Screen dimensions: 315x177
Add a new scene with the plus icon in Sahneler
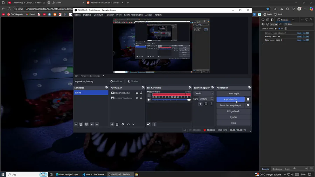click(x=76, y=124)
